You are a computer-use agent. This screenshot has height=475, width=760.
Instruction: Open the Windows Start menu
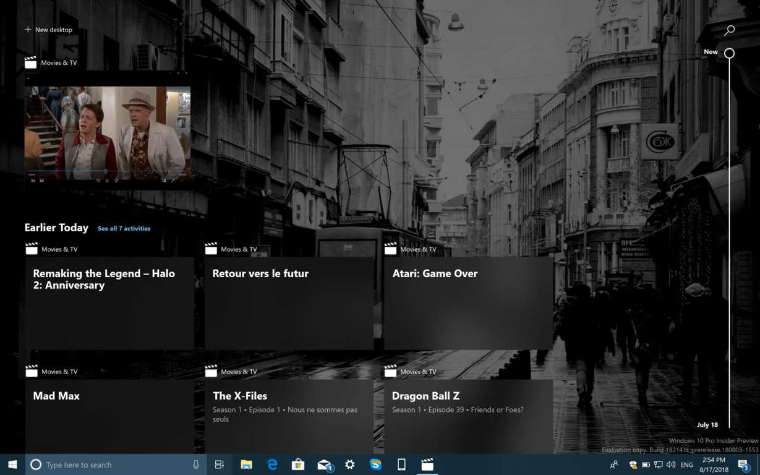[x=12, y=464]
